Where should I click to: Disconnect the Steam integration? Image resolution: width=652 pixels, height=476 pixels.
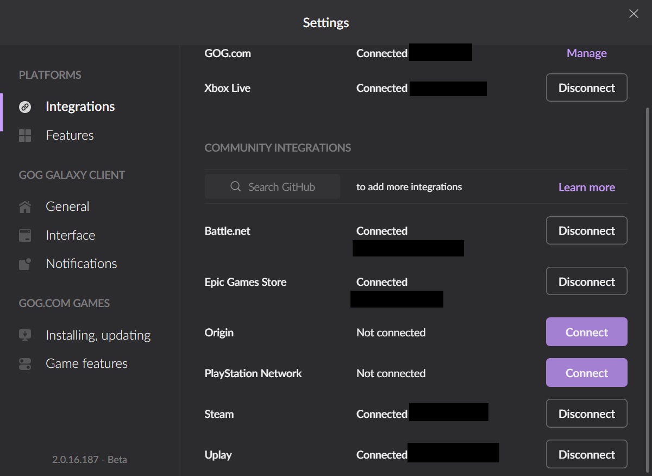[586, 414]
